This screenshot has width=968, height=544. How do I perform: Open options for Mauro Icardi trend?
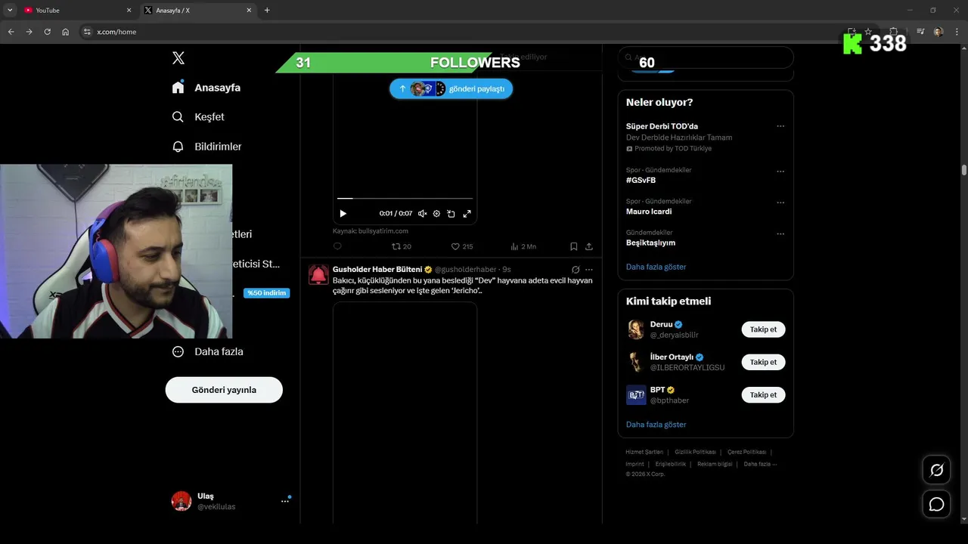(x=780, y=202)
